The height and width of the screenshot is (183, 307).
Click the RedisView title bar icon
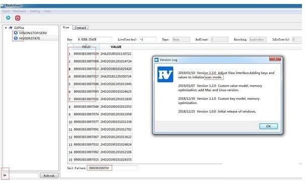(x=3, y=6)
